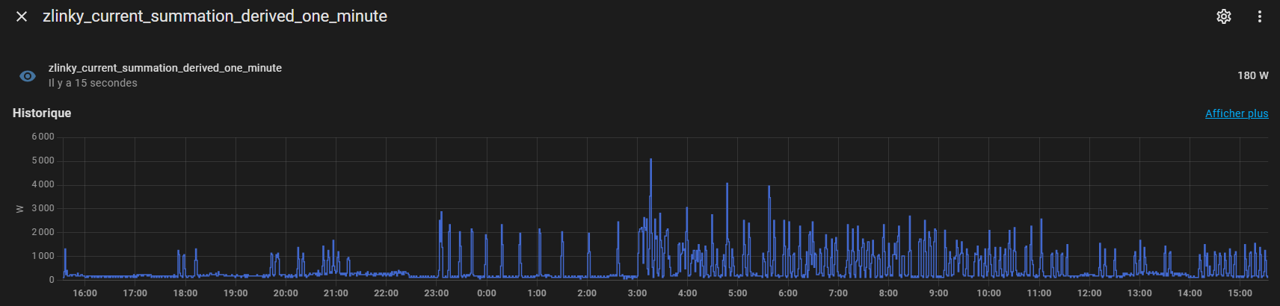Click the 12:00 time axis label

(x=1089, y=293)
